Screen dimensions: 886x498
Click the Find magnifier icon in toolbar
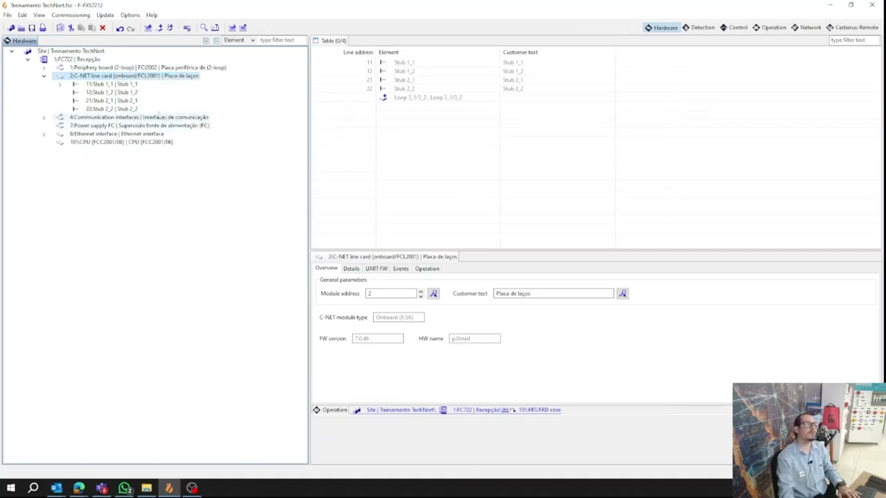(x=204, y=28)
